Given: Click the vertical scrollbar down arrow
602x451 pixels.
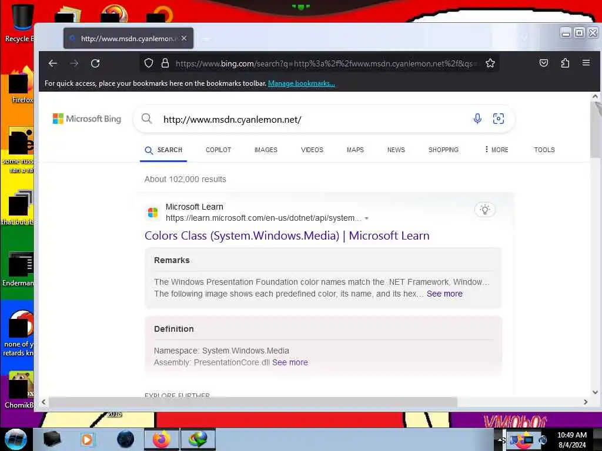Looking at the screenshot, I should pyautogui.click(x=595, y=392).
